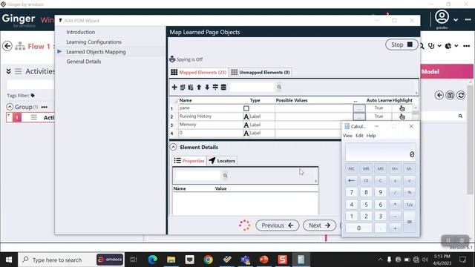Open Calculator Help menu
This screenshot has width=475, height=267.
tap(371, 136)
